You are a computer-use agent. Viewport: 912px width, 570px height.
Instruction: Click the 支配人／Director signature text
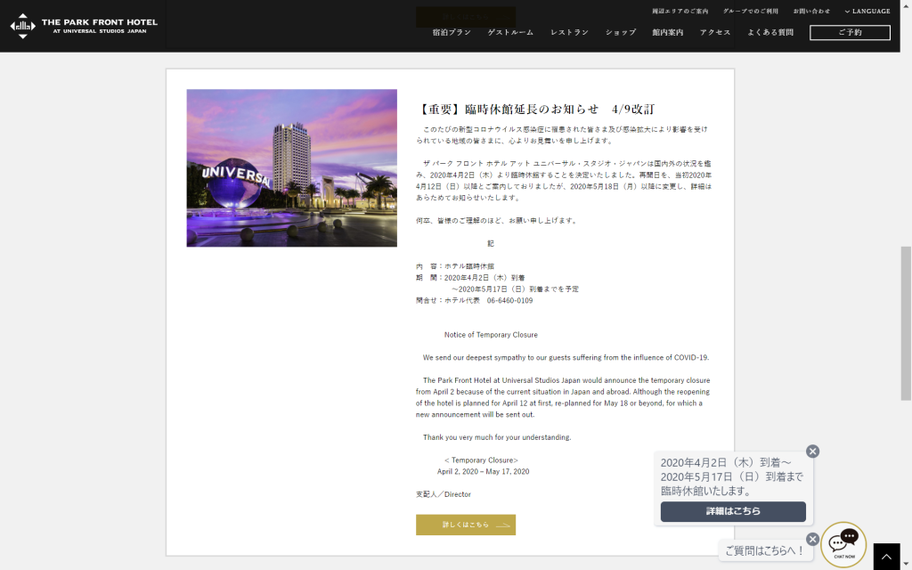[444, 494]
